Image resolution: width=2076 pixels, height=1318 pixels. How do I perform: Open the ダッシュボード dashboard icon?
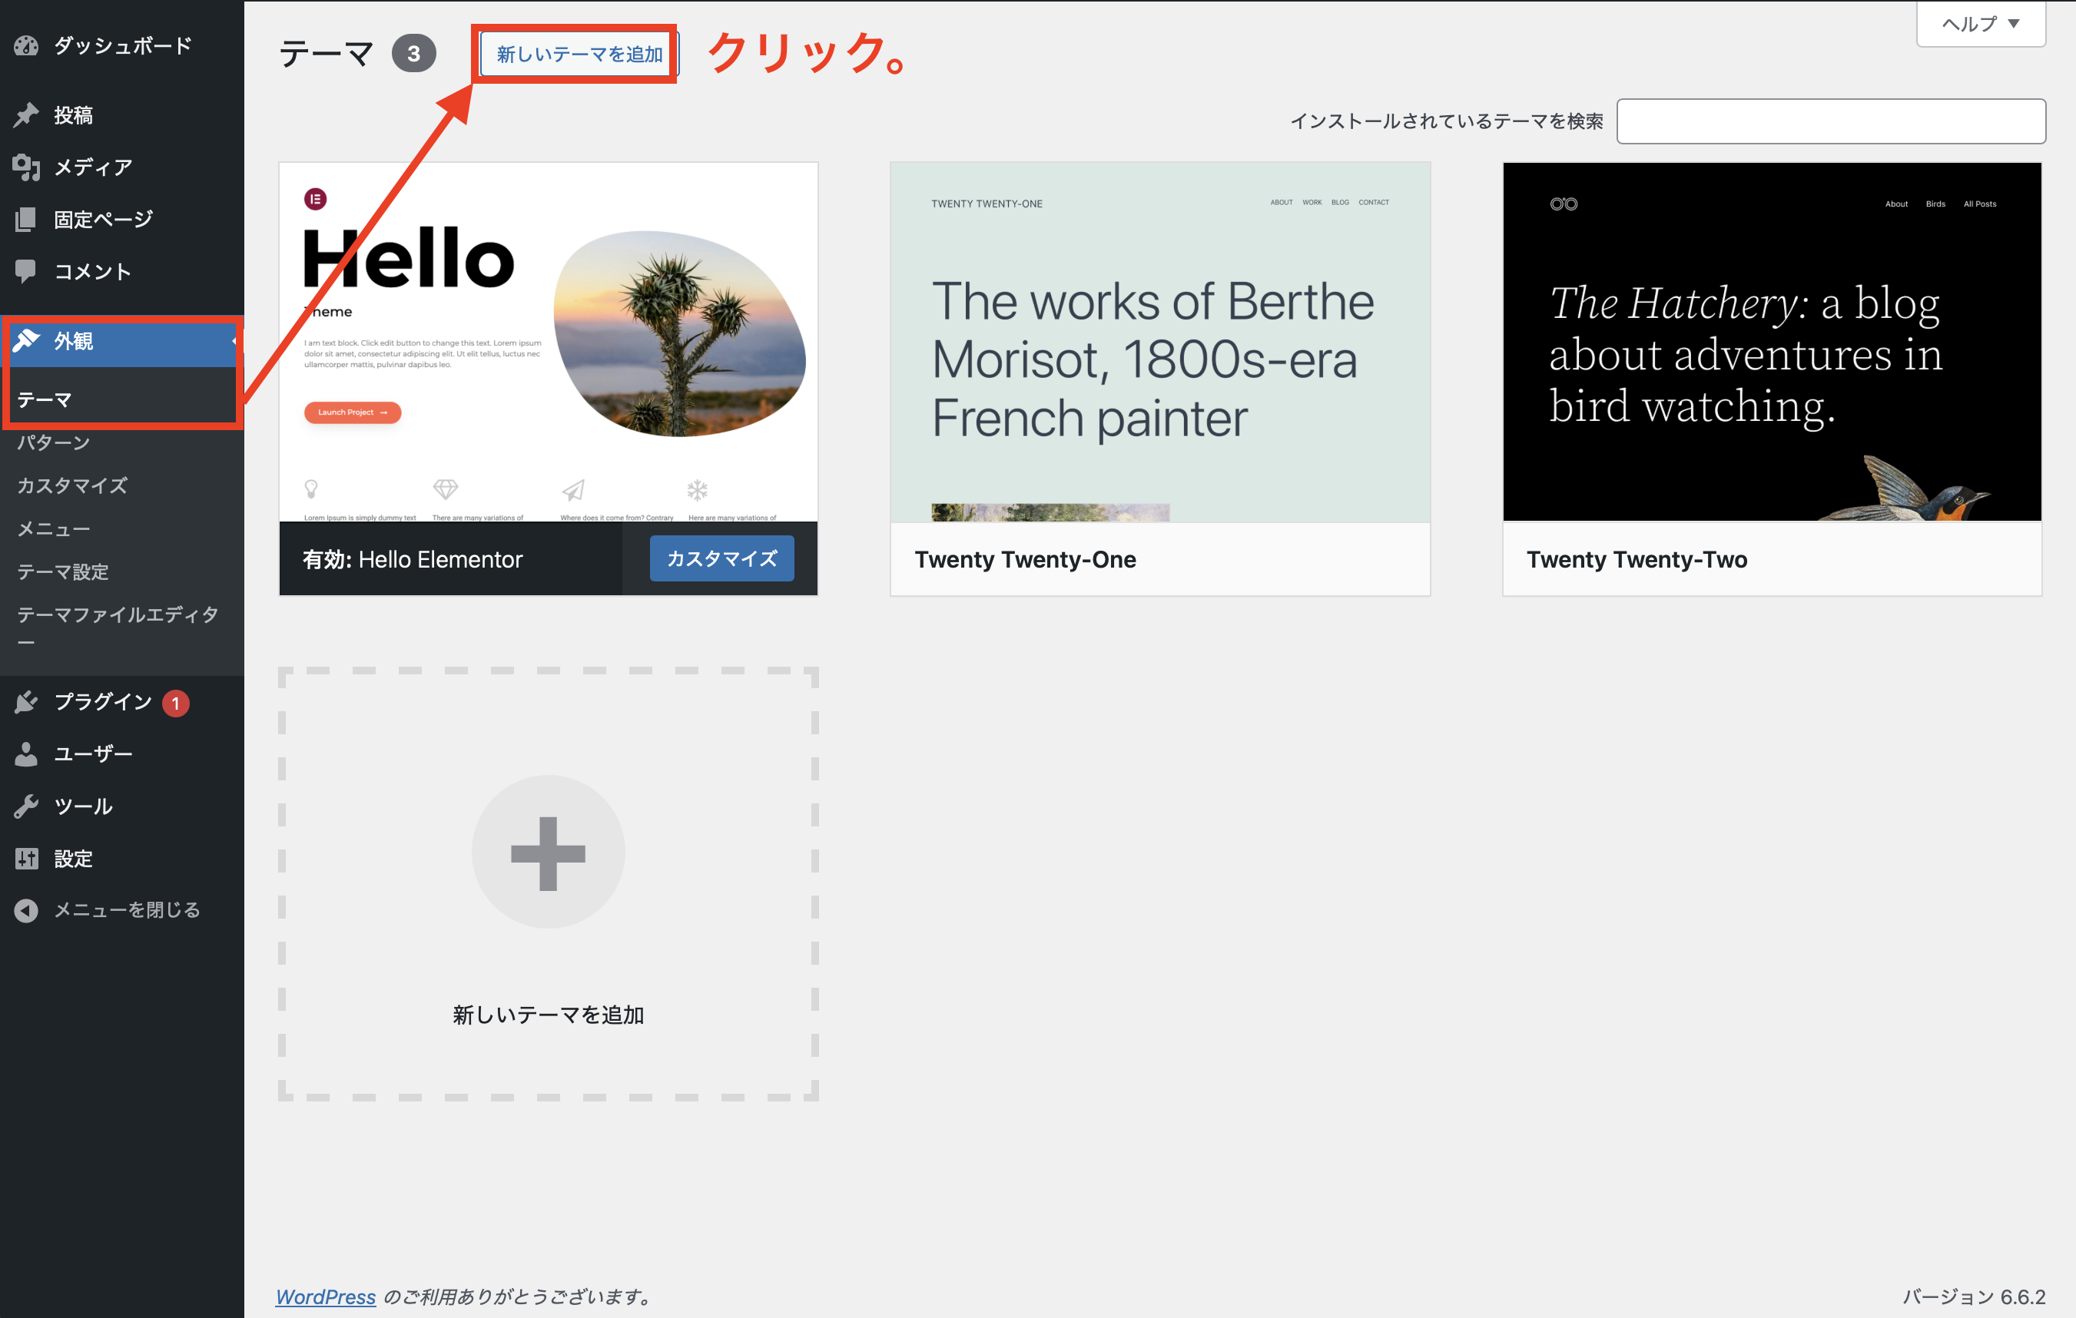point(27,45)
